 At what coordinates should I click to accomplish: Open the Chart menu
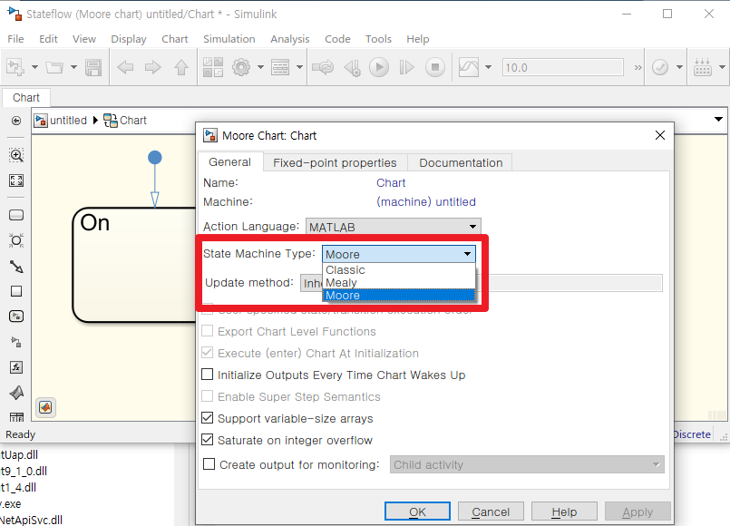[175, 39]
